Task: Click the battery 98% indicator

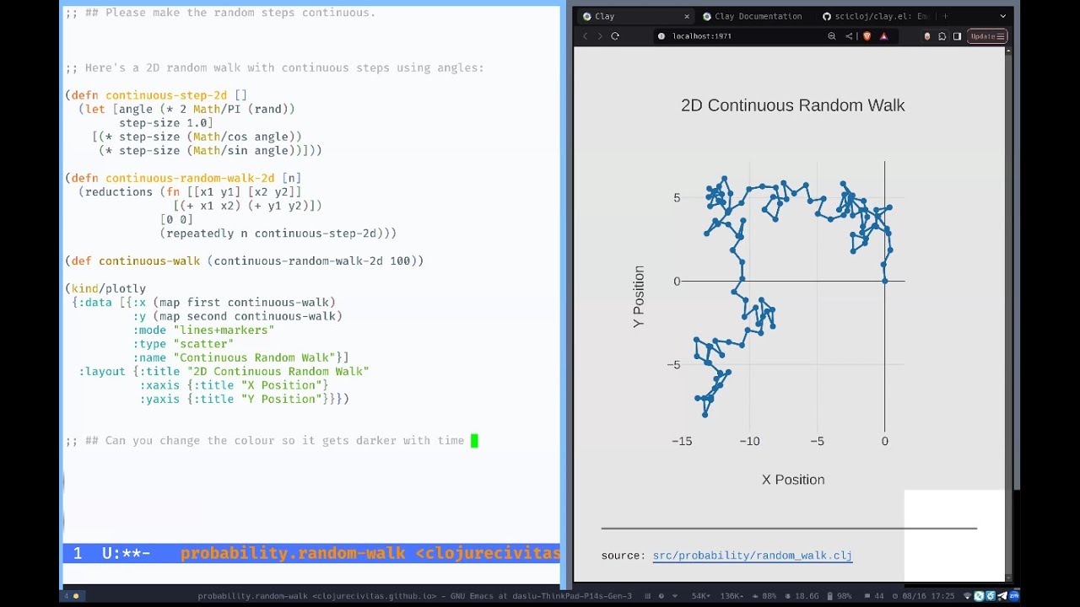Action: pos(839,596)
